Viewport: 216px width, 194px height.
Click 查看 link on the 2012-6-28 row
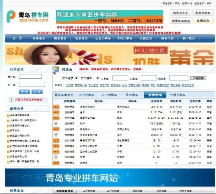[x=209, y=163]
